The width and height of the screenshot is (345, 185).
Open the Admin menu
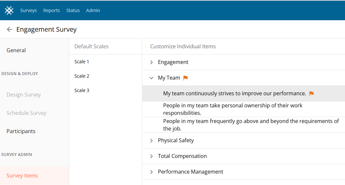[93, 10]
